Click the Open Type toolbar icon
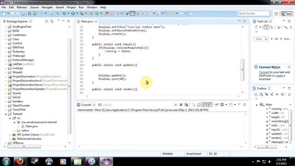This screenshot has width=295, height=166. coord(106,13)
